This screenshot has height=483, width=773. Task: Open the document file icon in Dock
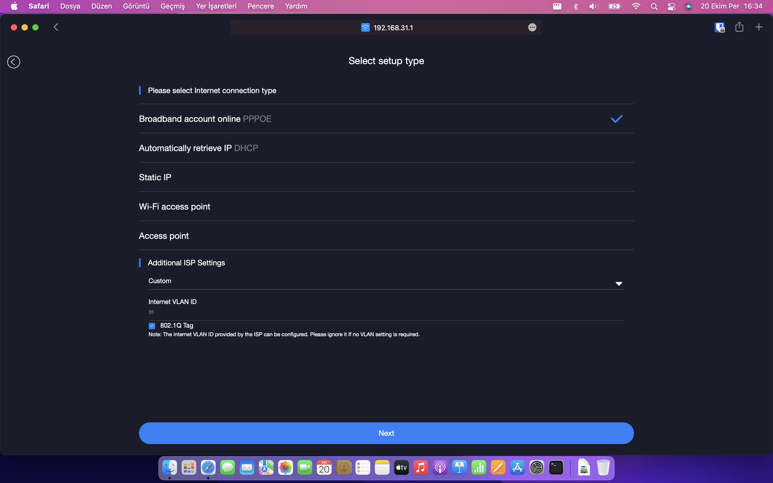click(x=584, y=468)
